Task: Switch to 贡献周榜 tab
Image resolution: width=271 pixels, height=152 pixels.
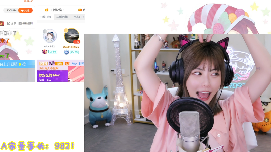Action: pyautogui.click(x=62, y=17)
